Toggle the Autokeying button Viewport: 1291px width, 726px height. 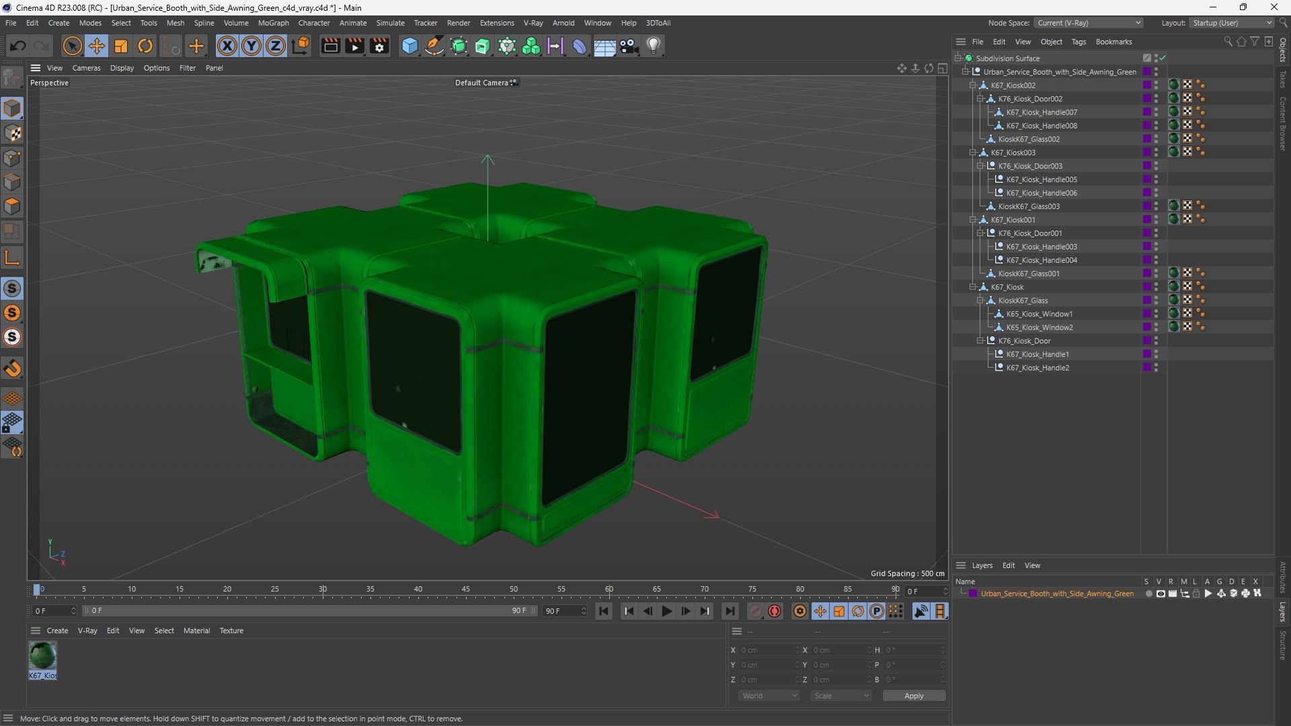(x=775, y=611)
